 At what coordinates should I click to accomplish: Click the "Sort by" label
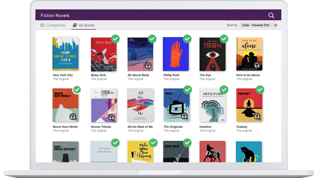point(232,25)
